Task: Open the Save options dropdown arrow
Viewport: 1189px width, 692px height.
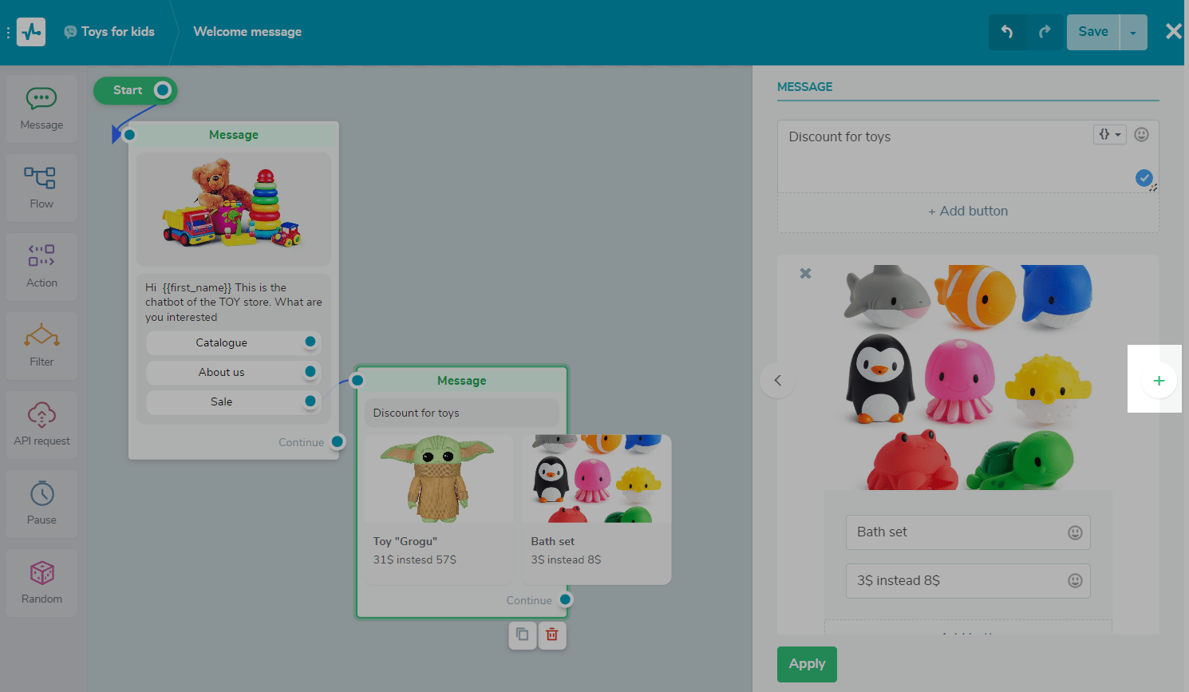Action: 1133,32
